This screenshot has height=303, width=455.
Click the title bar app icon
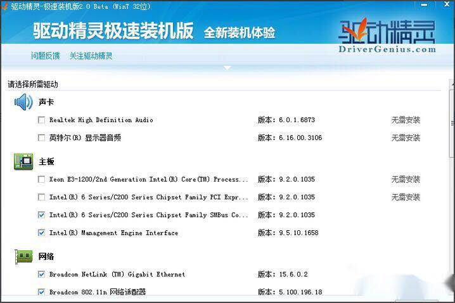point(4,6)
